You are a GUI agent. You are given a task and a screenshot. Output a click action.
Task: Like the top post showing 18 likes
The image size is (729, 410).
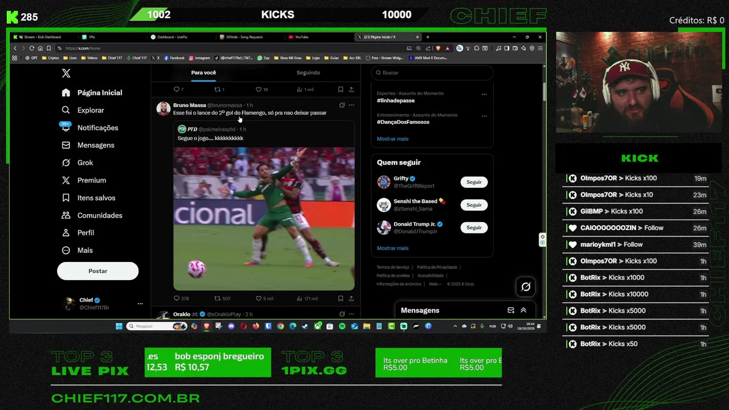click(x=262, y=89)
